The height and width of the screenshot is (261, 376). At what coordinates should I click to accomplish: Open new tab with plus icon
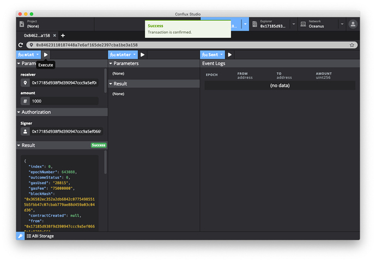(63, 35)
